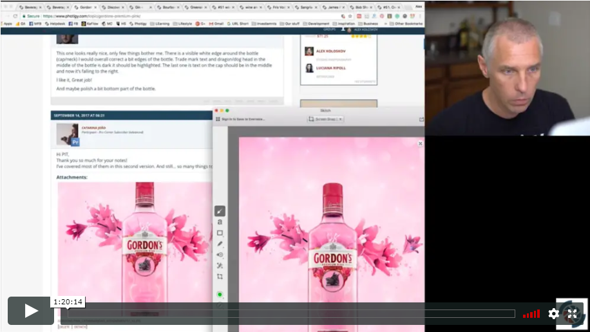The image size is (590, 332).
Task: Select the Skitch pixelate tool
Action: pos(220,266)
